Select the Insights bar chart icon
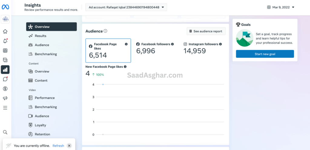 (x=5, y=70)
